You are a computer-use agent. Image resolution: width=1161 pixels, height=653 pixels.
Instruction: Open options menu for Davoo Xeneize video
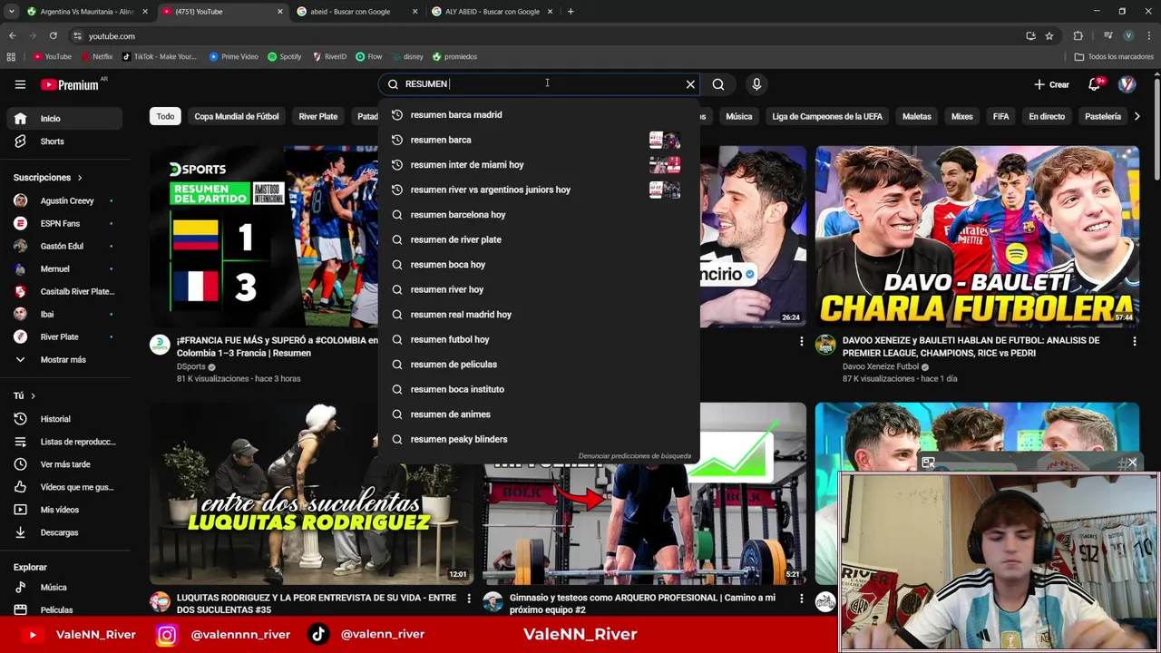click(x=1134, y=342)
